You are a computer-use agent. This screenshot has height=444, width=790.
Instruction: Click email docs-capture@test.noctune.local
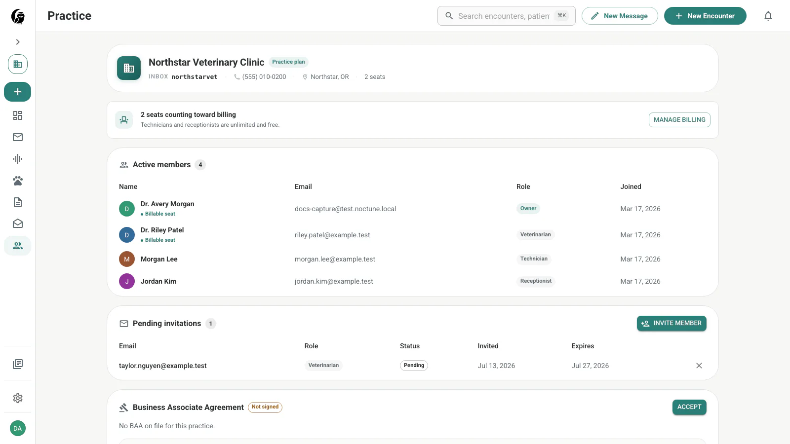coord(346,209)
